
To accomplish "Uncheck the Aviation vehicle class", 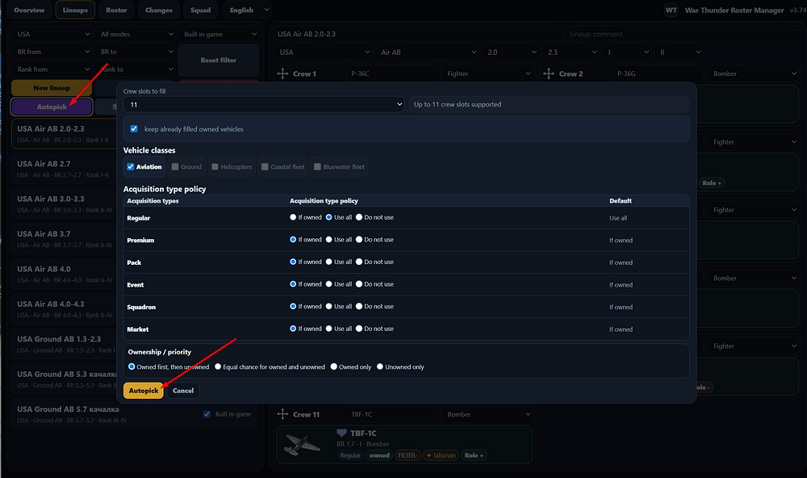I will point(131,167).
